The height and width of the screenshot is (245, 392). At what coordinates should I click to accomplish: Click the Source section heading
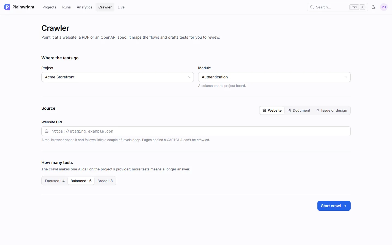(48, 108)
